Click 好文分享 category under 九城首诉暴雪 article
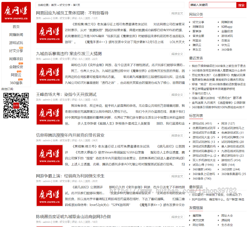 (x=64, y=59)
